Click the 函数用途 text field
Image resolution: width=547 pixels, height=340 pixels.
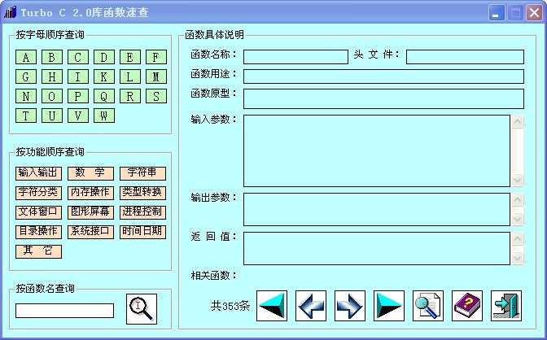click(x=383, y=76)
